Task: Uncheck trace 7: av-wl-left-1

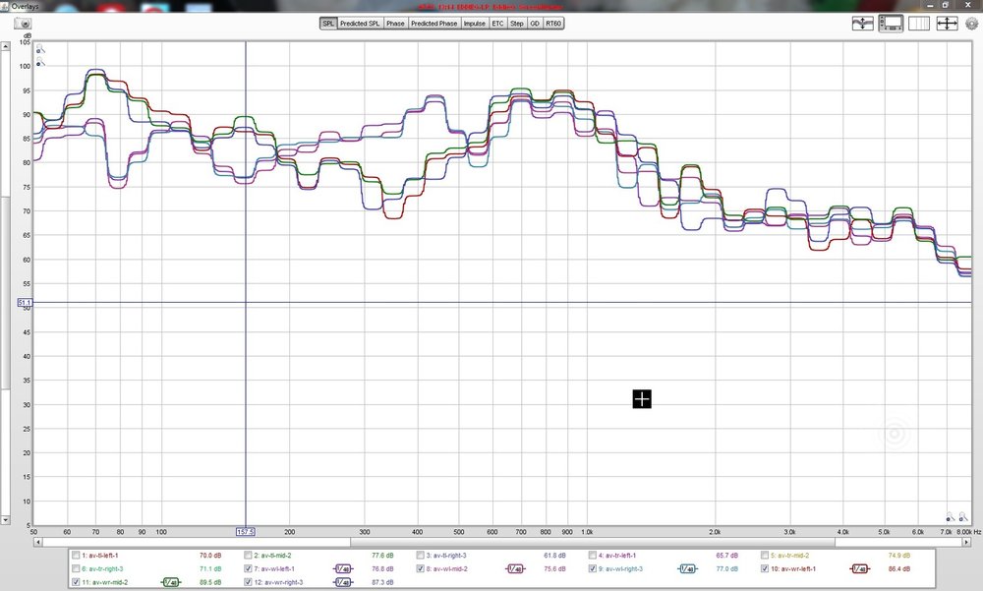Action: pyautogui.click(x=249, y=568)
